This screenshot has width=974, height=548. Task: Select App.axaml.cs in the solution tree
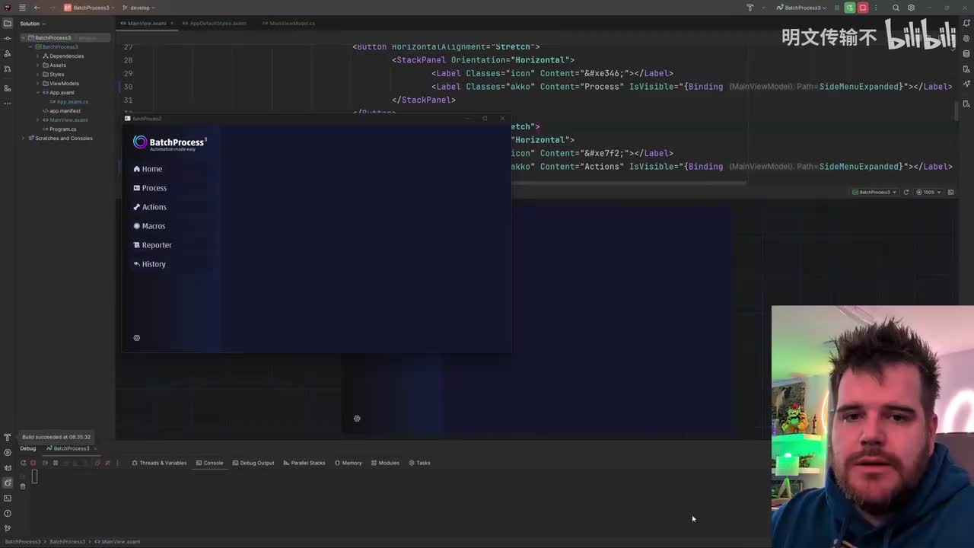[x=72, y=102]
